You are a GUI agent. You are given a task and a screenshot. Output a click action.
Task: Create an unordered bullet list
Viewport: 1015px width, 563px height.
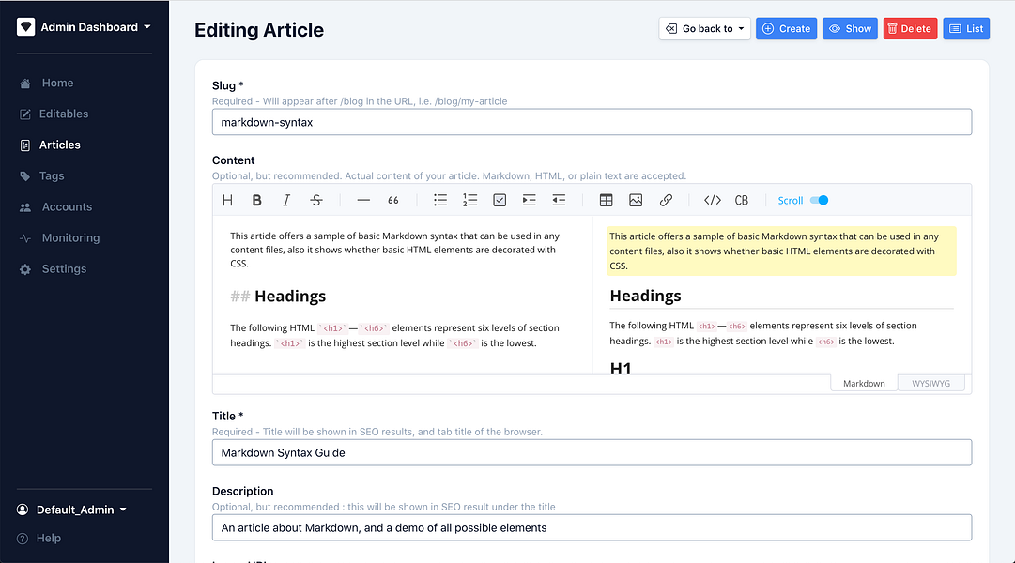pyautogui.click(x=440, y=201)
